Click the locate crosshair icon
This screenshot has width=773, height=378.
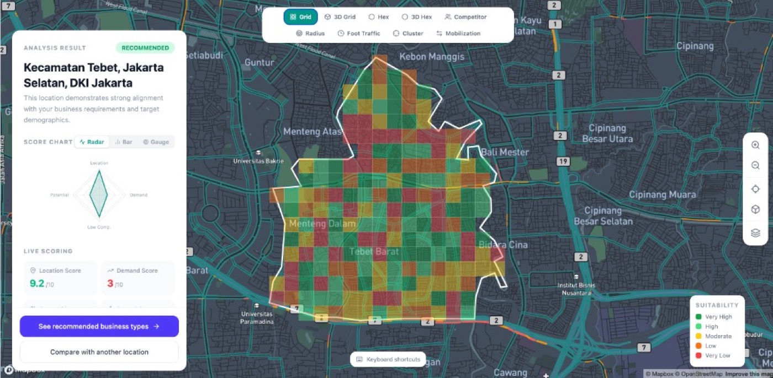point(755,189)
